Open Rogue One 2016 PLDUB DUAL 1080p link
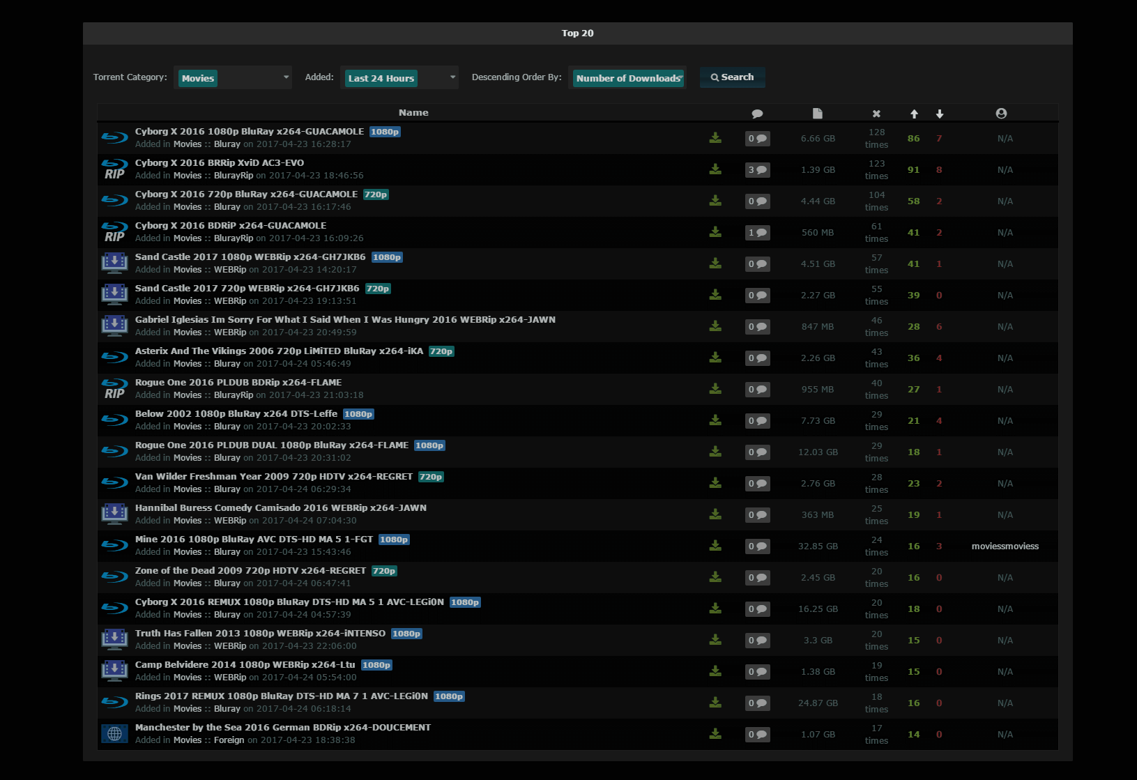 pyautogui.click(x=272, y=445)
